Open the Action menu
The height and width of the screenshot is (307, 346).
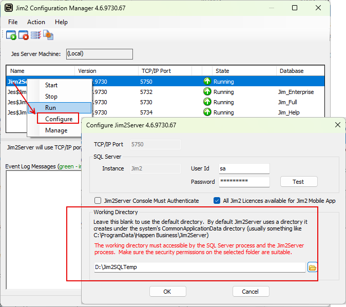(x=36, y=22)
